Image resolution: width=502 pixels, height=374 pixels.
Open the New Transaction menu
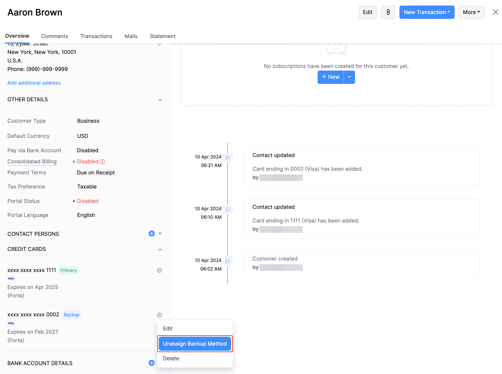(x=426, y=12)
